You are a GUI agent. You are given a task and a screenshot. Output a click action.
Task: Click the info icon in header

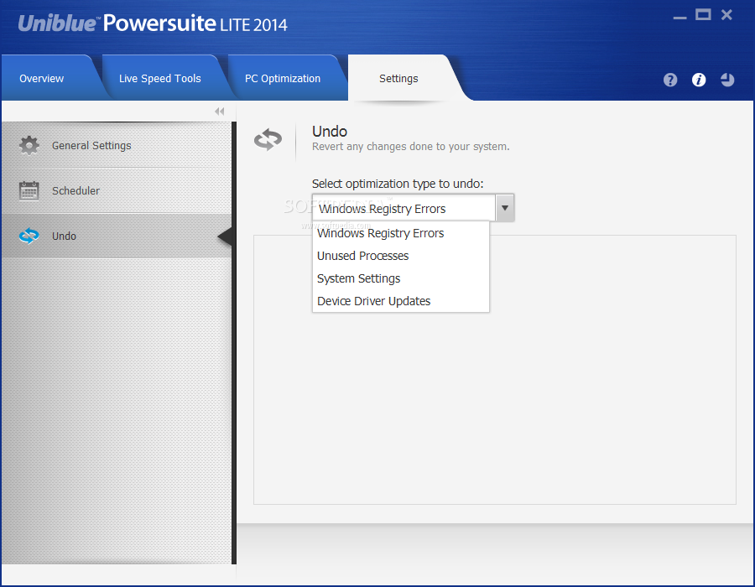pos(699,80)
